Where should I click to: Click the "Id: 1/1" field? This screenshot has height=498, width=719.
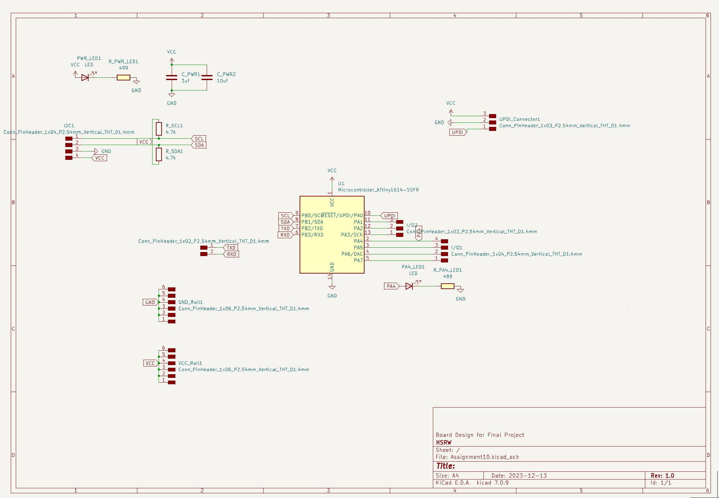[661, 483]
